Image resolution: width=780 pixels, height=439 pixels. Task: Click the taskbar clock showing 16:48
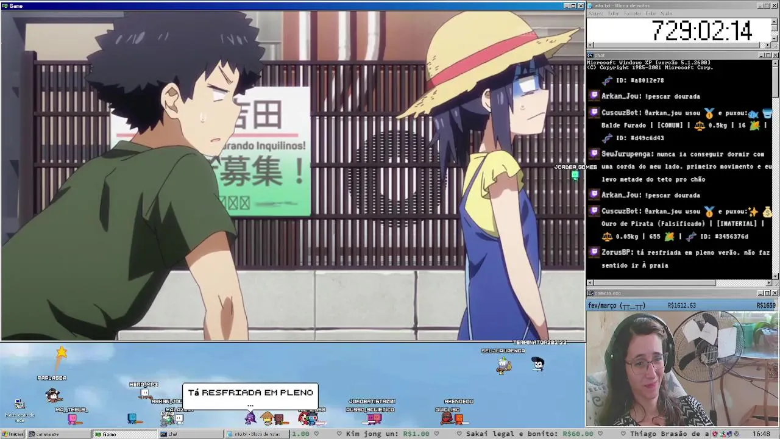click(x=761, y=434)
